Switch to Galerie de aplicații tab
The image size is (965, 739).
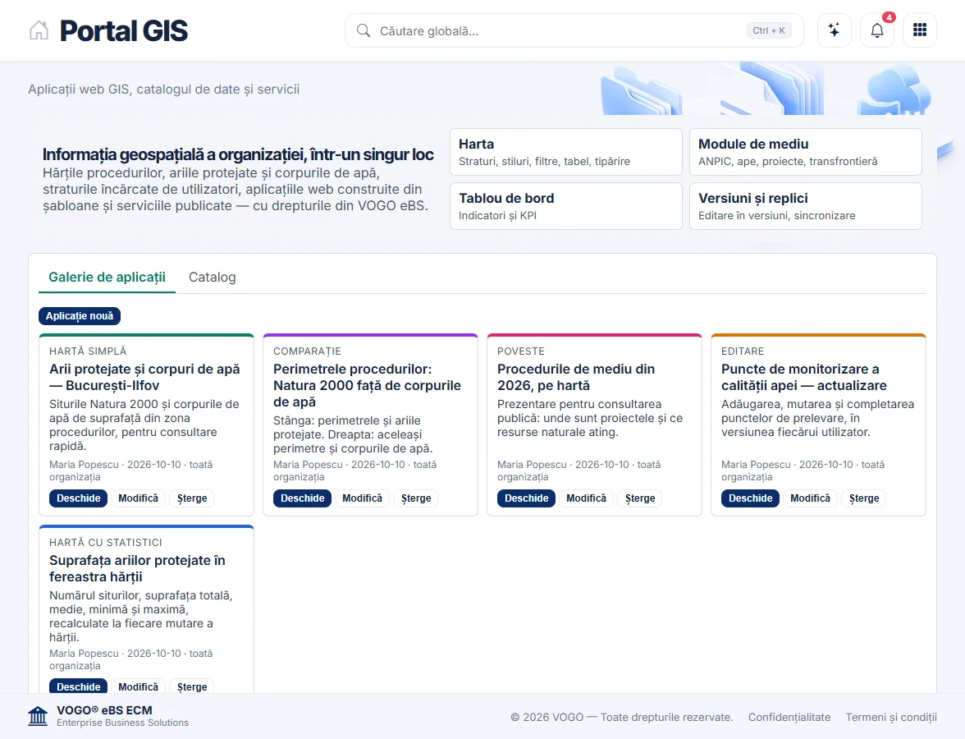click(107, 278)
